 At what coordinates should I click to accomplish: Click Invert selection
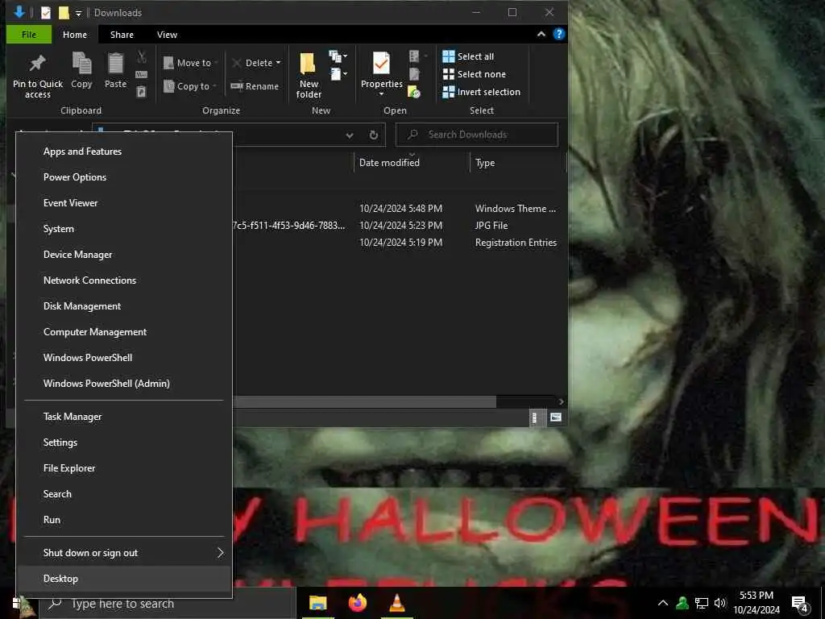(x=482, y=92)
